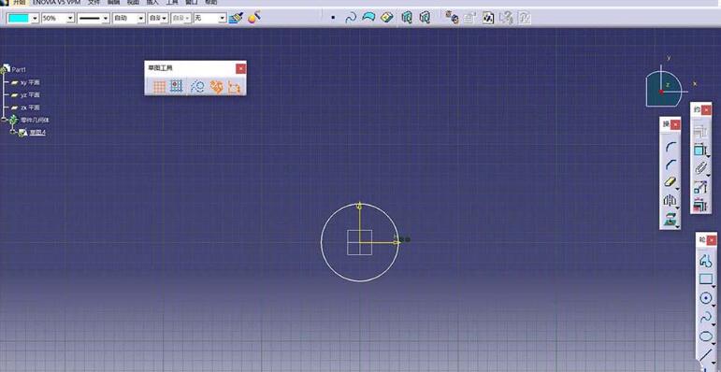Select the Part1 root node
This screenshot has height=372, width=721.
(x=19, y=69)
